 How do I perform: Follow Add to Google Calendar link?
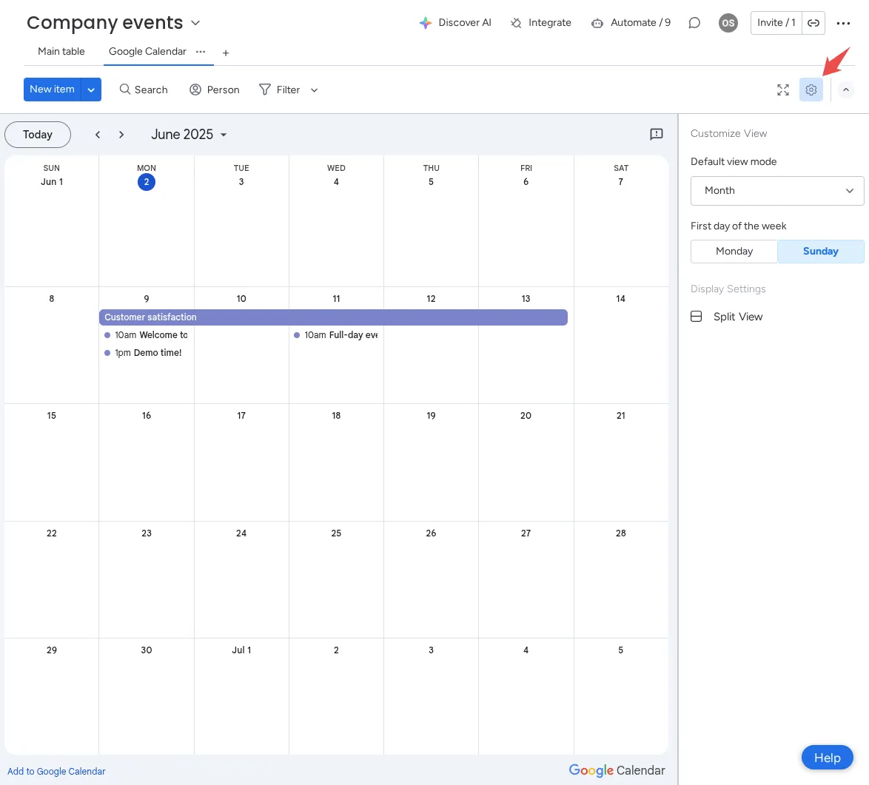56,771
